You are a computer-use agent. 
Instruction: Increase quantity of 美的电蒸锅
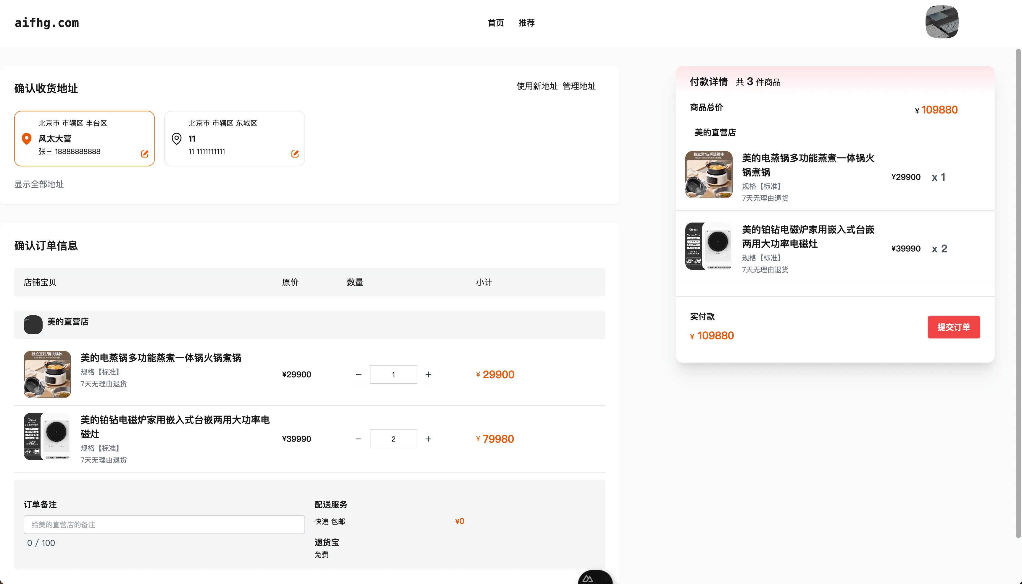[428, 374]
